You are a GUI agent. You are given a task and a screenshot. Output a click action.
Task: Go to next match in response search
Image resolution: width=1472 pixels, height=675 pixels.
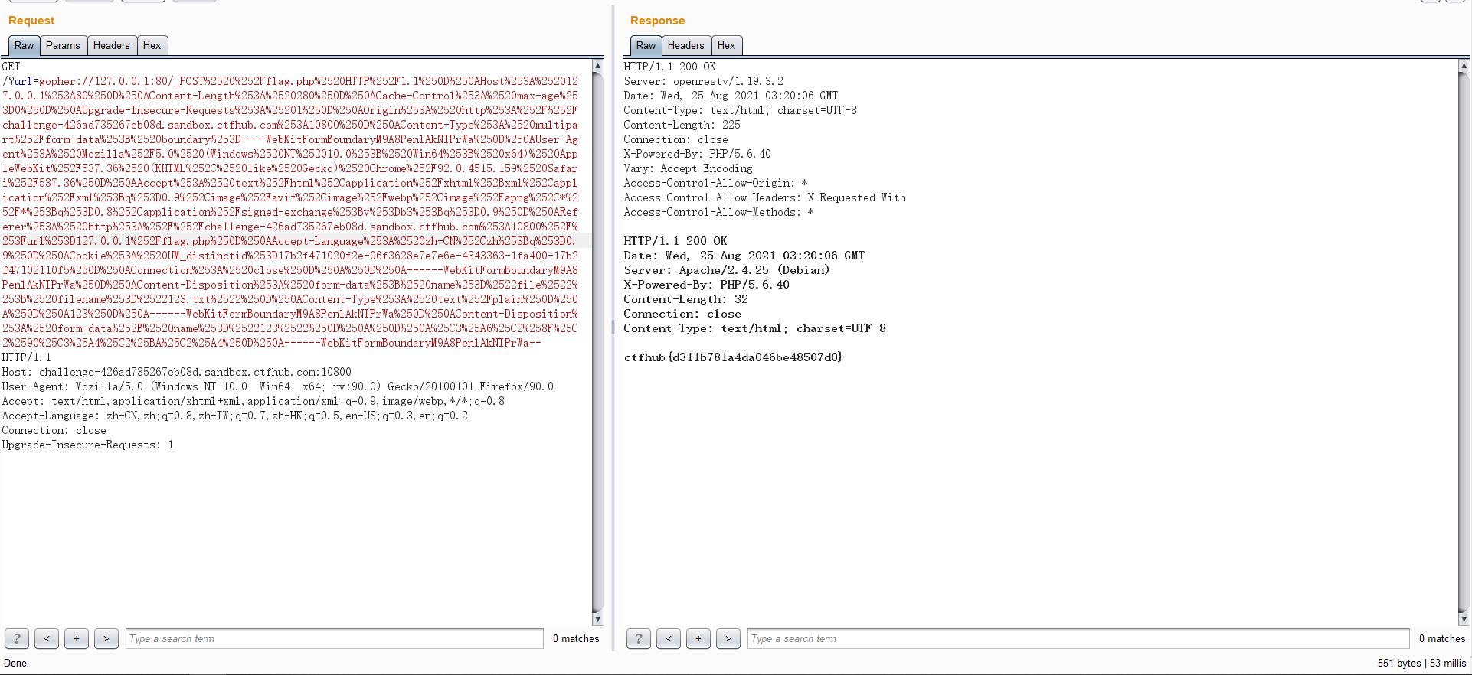click(x=728, y=638)
